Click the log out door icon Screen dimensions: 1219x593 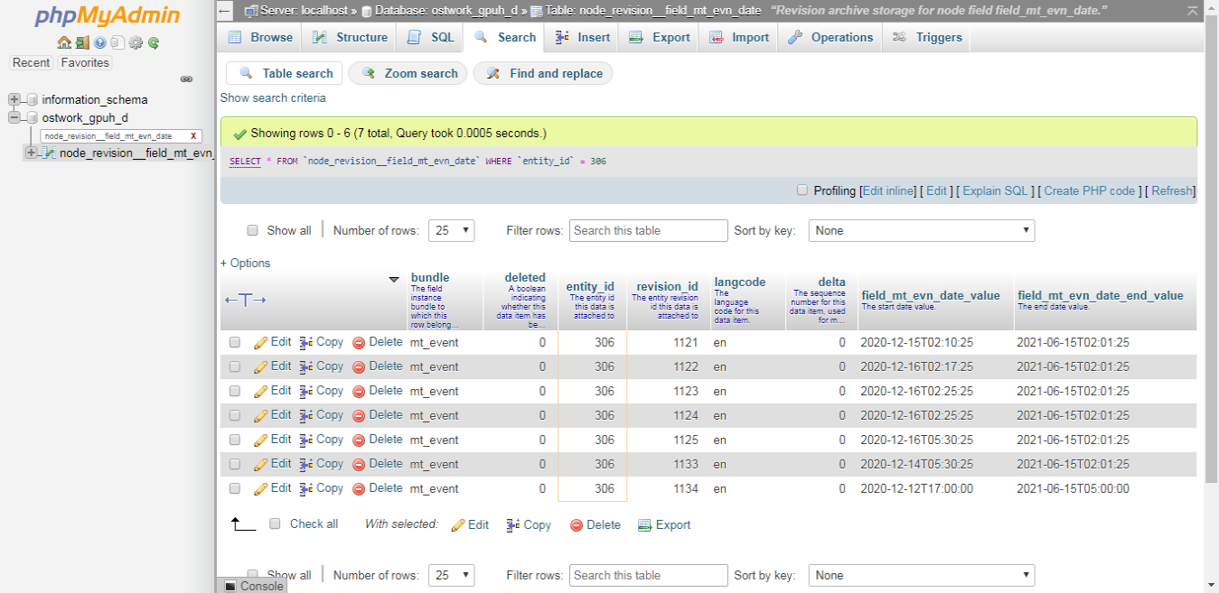point(81,42)
